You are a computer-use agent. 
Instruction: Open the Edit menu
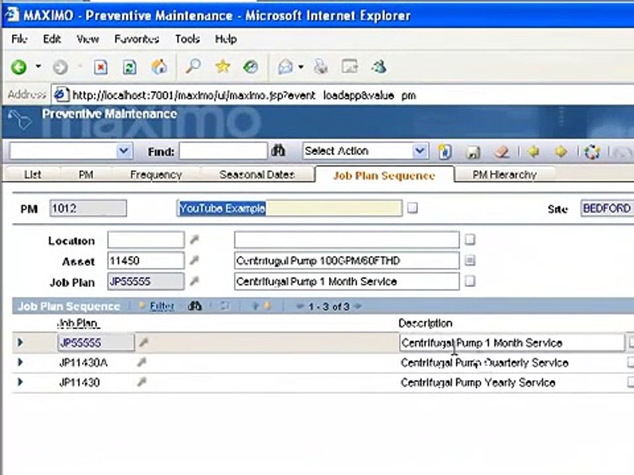tap(52, 39)
